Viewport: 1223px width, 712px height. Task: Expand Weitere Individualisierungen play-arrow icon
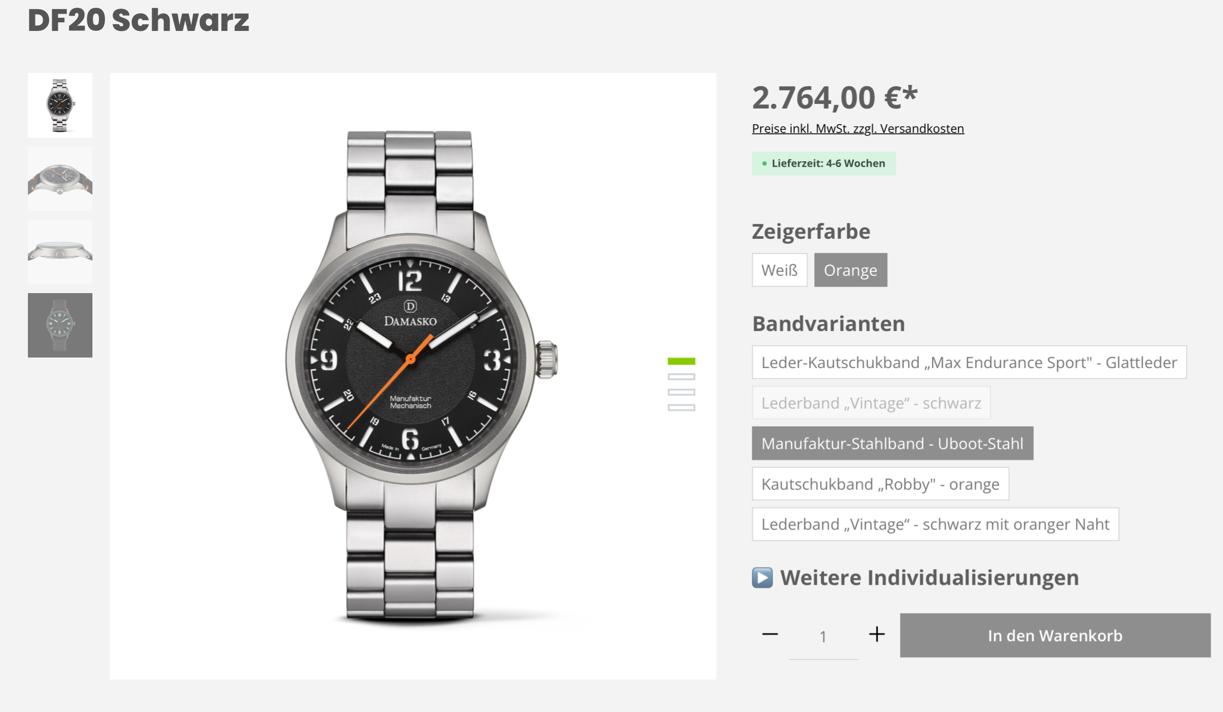[x=762, y=578]
